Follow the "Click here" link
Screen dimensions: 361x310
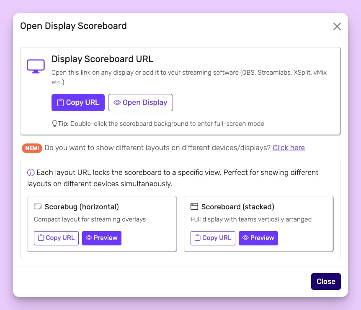(x=289, y=148)
